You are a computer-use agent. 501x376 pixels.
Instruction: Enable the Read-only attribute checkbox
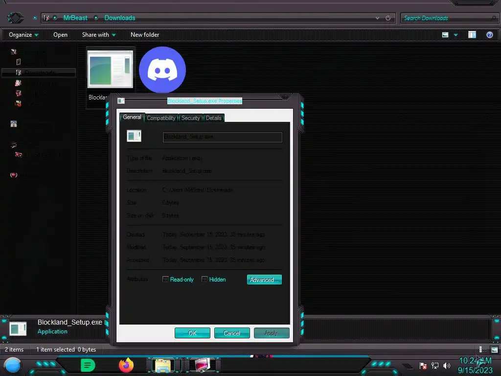pyautogui.click(x=165, y=279)
